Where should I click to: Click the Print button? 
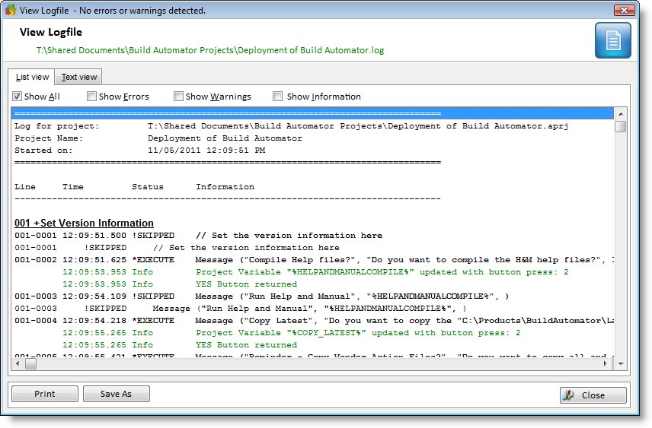[x=45, y=394]
